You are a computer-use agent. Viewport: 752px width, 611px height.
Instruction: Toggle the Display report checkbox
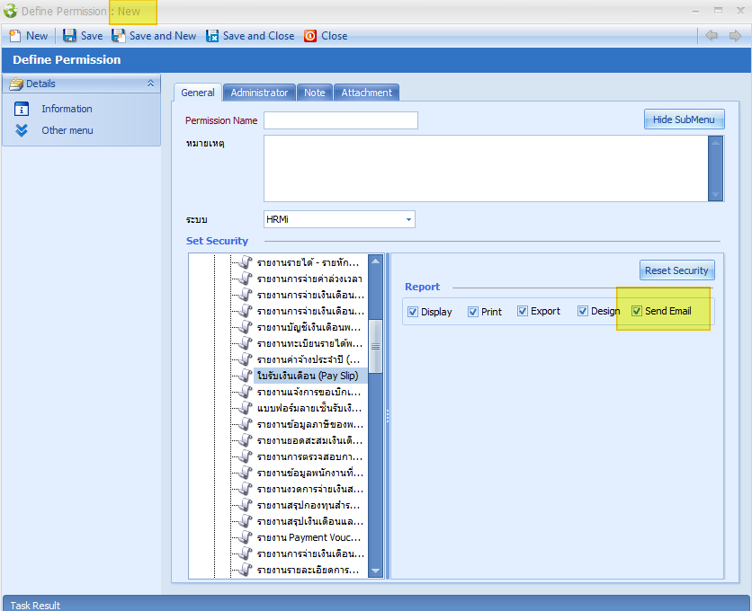click(x=413, y=312)
